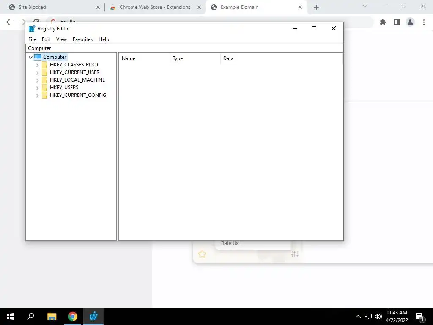Click the Type column header
Image resolution: width=433 pixels, height=325 pixels.
click(195, 58)
